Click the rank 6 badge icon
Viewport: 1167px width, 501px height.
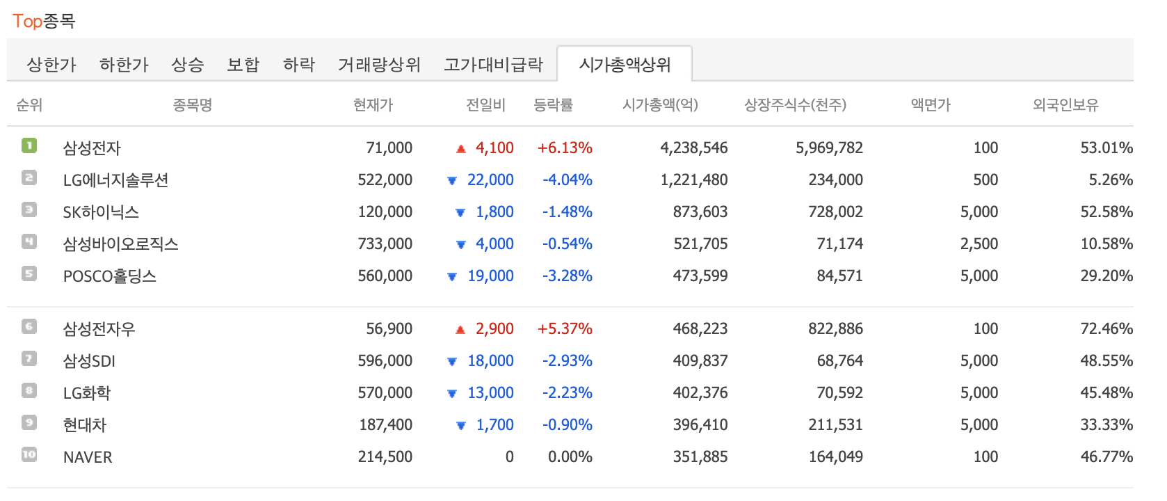tap(29, 326)
